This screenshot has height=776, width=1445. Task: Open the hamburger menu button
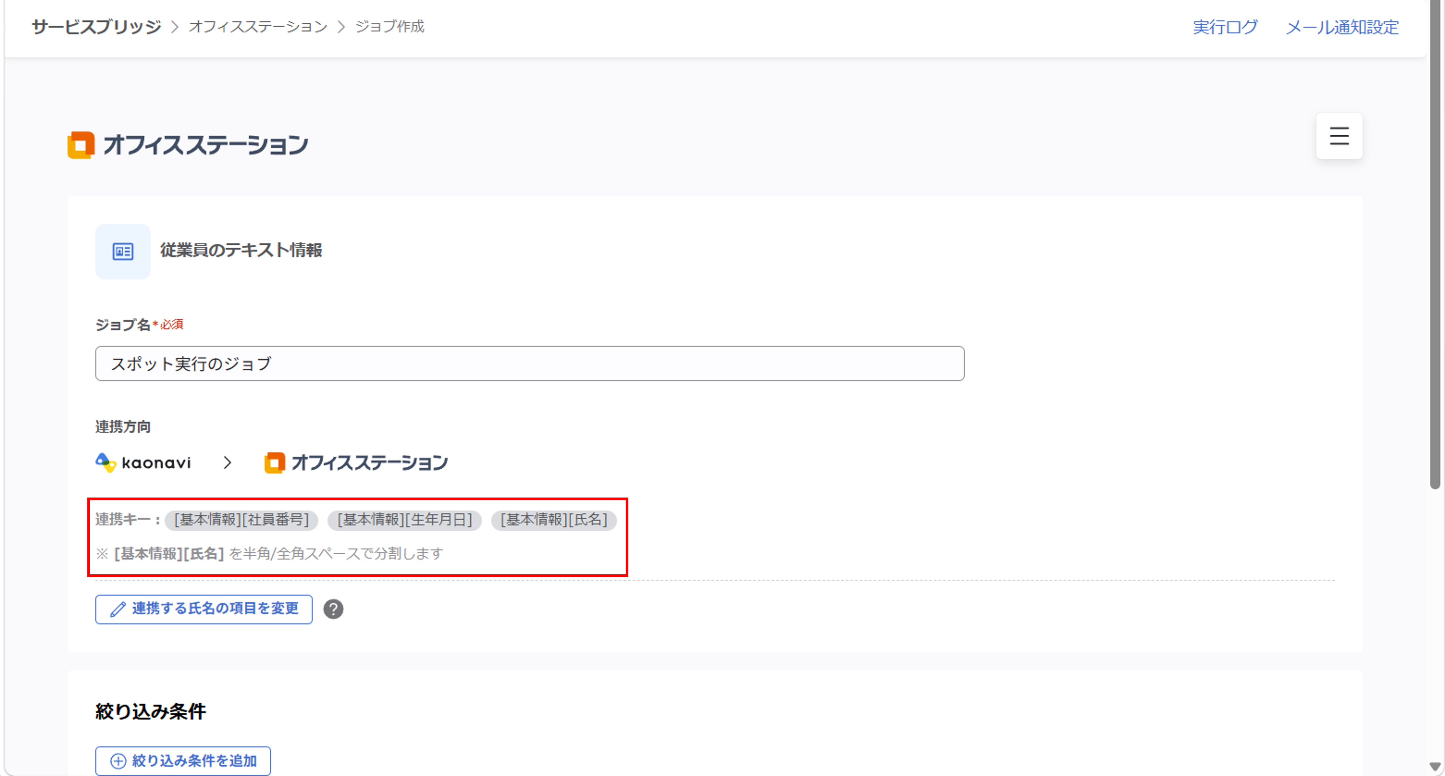(x=1339, y=136)
